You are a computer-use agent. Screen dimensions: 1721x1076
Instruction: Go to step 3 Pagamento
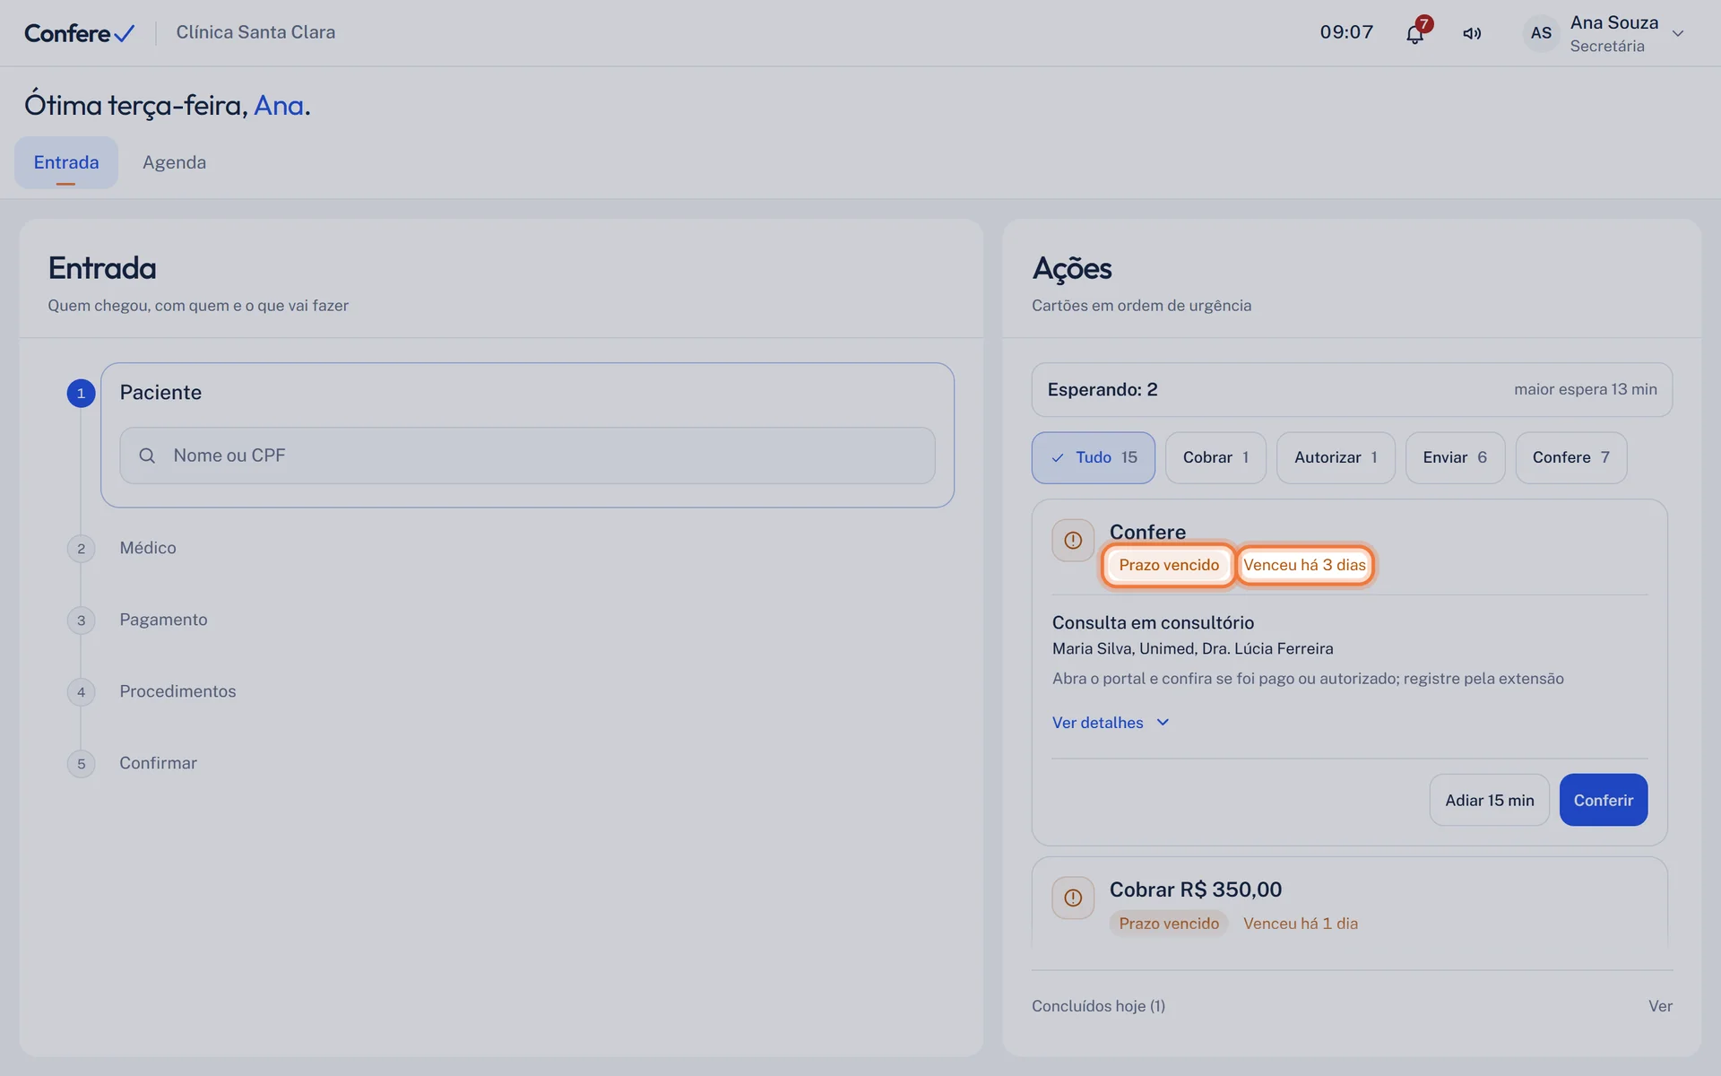[x=163, y=620]
